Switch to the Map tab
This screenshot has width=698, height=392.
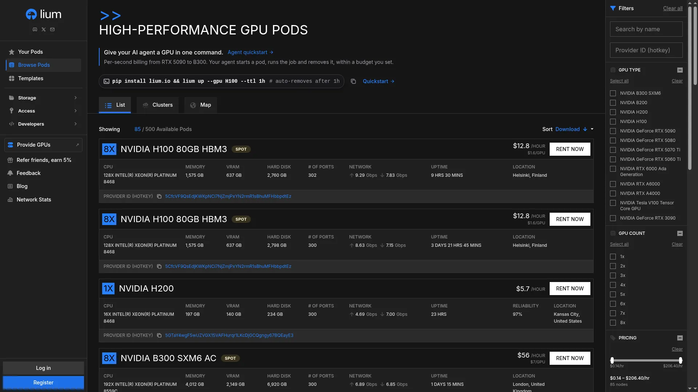click(x=201, y=105)
